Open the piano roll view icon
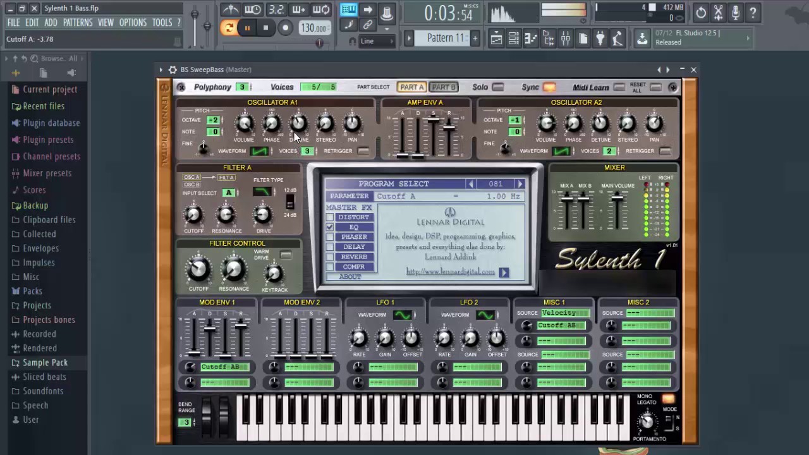 tap(531, 39)
